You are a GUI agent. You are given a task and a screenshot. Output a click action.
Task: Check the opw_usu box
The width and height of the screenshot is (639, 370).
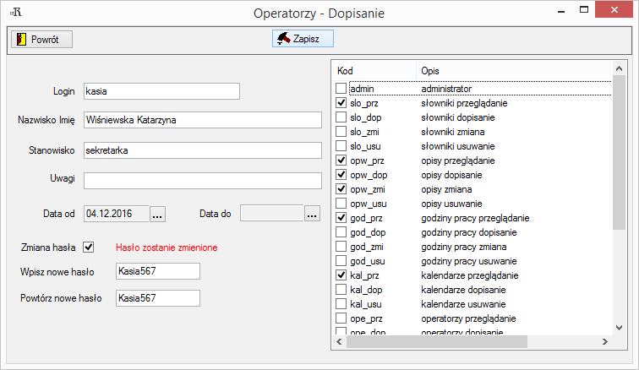pyautogui.click(x=341, y=204)
